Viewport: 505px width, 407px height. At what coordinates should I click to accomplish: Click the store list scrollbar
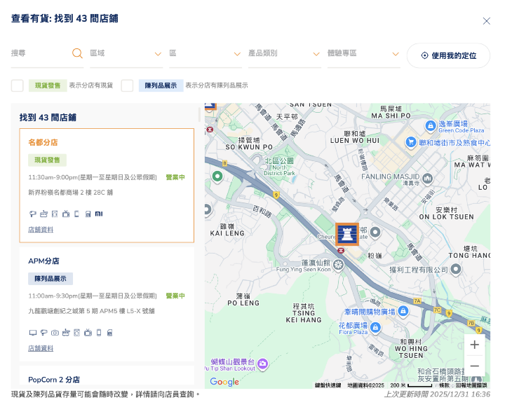(199, 115)
